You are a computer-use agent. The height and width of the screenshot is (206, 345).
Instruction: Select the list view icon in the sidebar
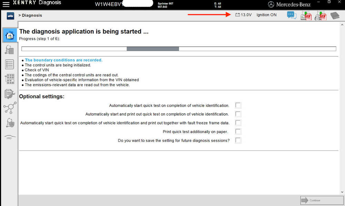[9, 64]
